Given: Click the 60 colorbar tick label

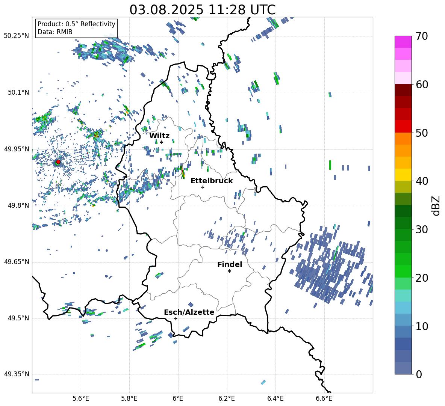Looking at the screenshot, I should pos(422,85).
